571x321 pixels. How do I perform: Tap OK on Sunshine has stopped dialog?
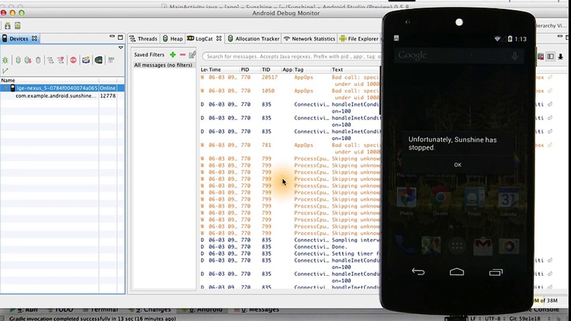click(x=458, y=165)
